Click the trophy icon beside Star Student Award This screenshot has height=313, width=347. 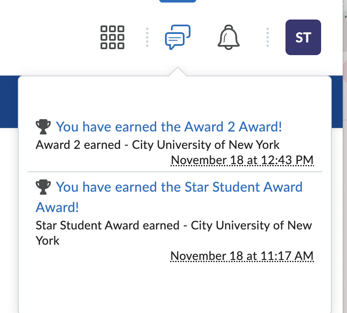click(x=43, y=186)
